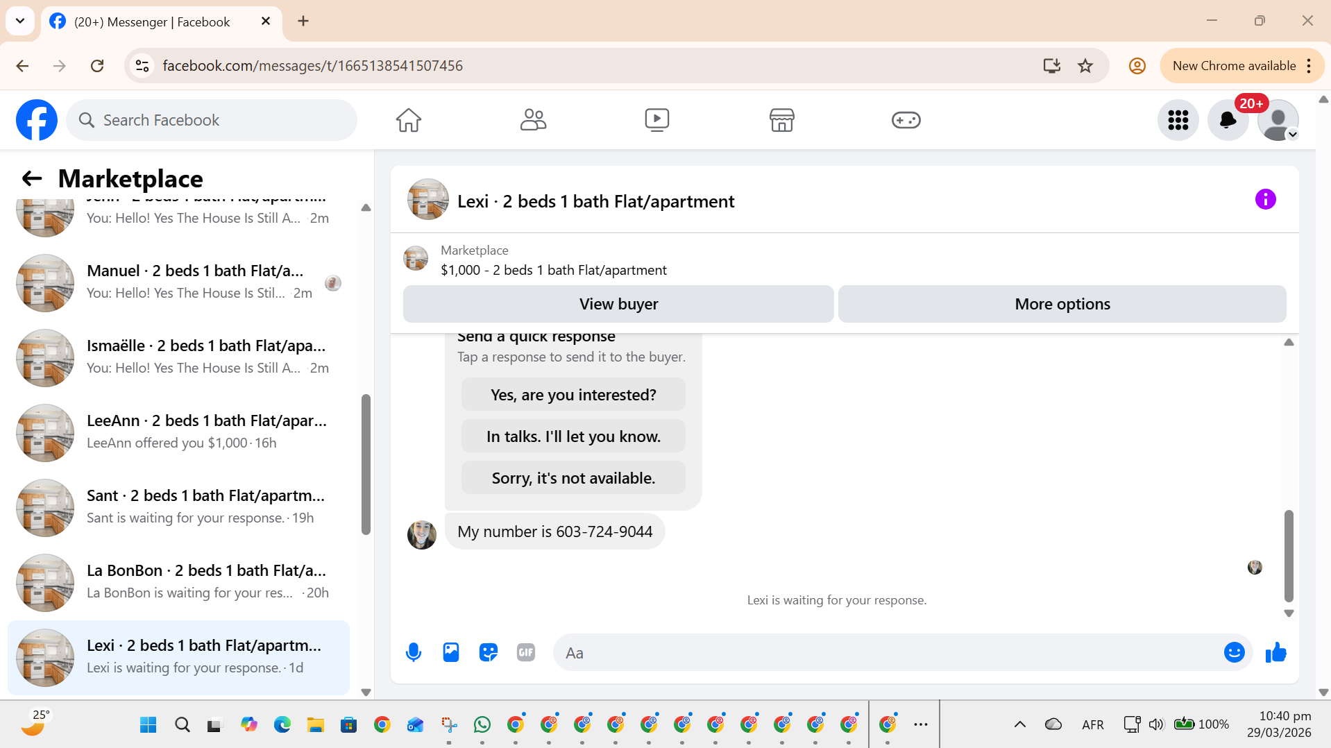Click the listing thumbnail in the Marketplace banner

pyautogui.click(x=416, y=259)
